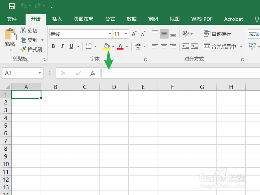
Task: Apply the red font color A
Action: pyautogui.click(x=120, y=46)
